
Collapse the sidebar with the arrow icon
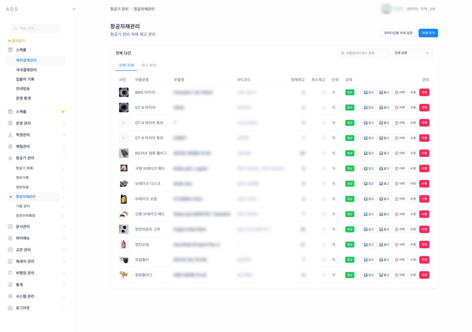click(75, 9)
